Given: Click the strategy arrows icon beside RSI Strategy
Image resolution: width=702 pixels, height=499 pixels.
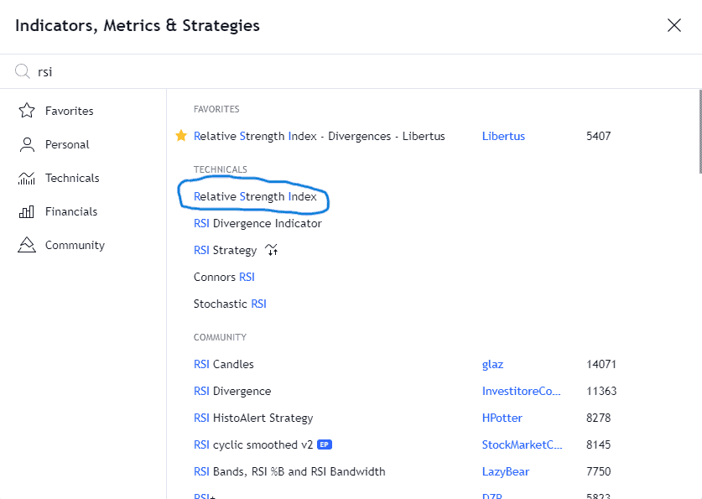Looking at the screenshot, I should pos(271,250).
